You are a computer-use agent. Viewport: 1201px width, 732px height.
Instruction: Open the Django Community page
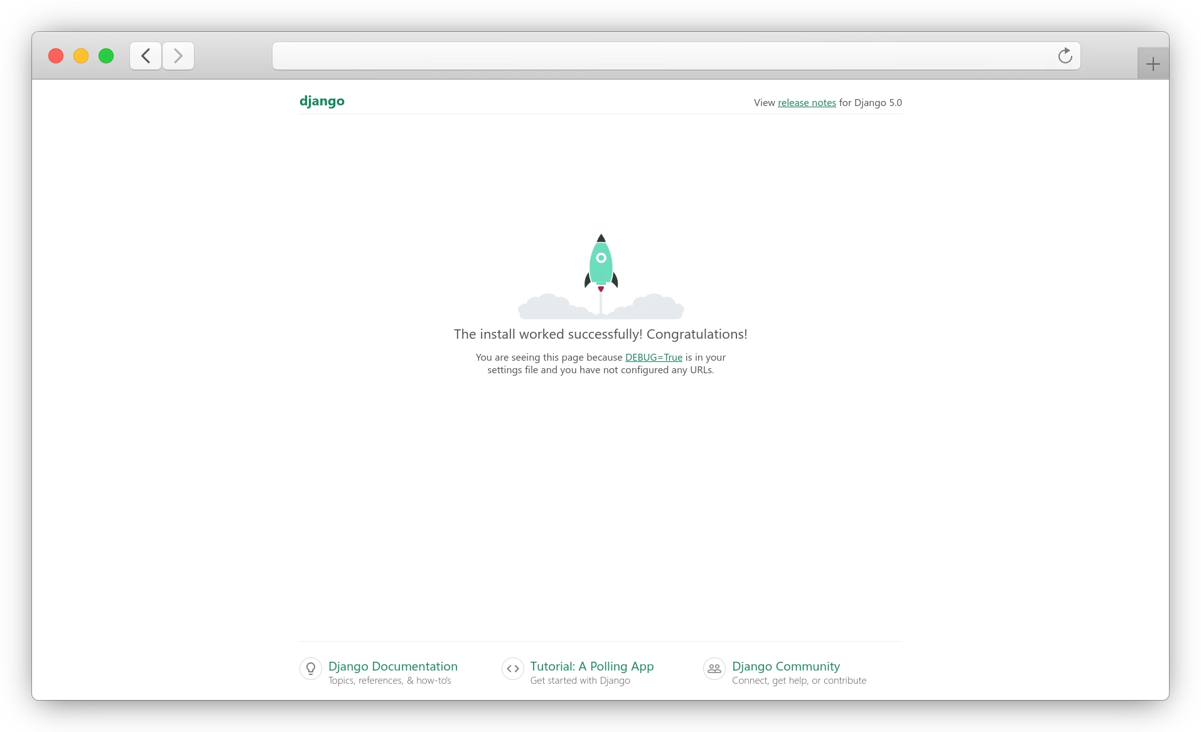point(785,666)
